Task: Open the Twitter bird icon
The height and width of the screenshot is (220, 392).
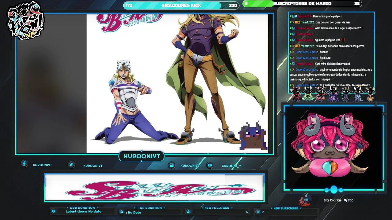Action: click(x=71, y=164)
